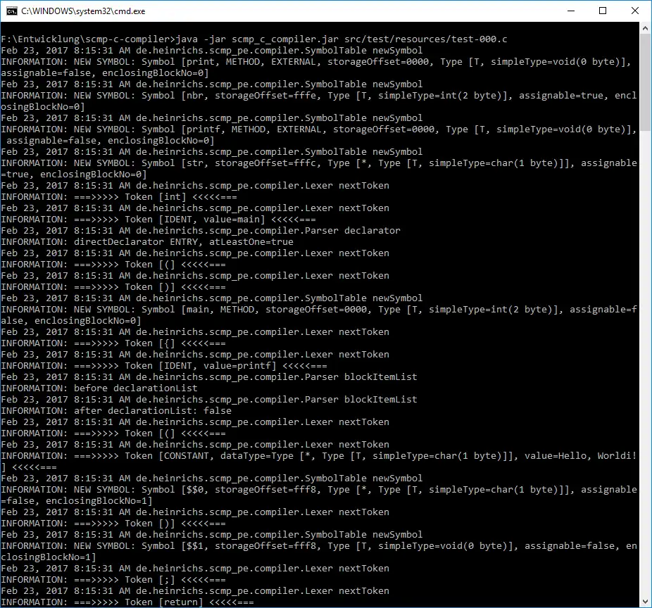Click the 'compiler.Parser declarator' timestamp line
Image resolution: width=652 pixels, height=608 pixels.
tap(201, 230)
